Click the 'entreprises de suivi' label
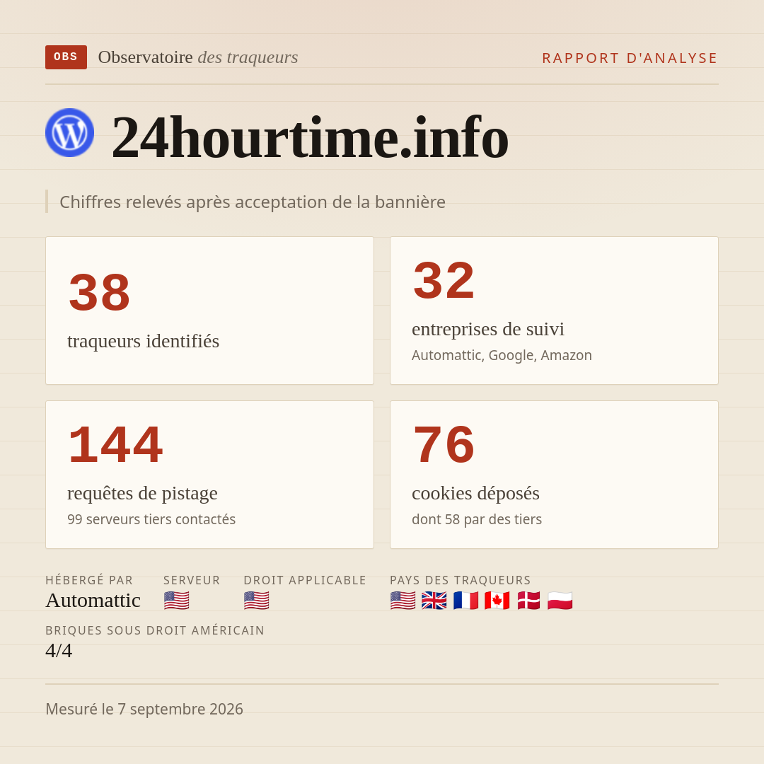The width and height of the screenshot is (764, 764). (487, 329)
